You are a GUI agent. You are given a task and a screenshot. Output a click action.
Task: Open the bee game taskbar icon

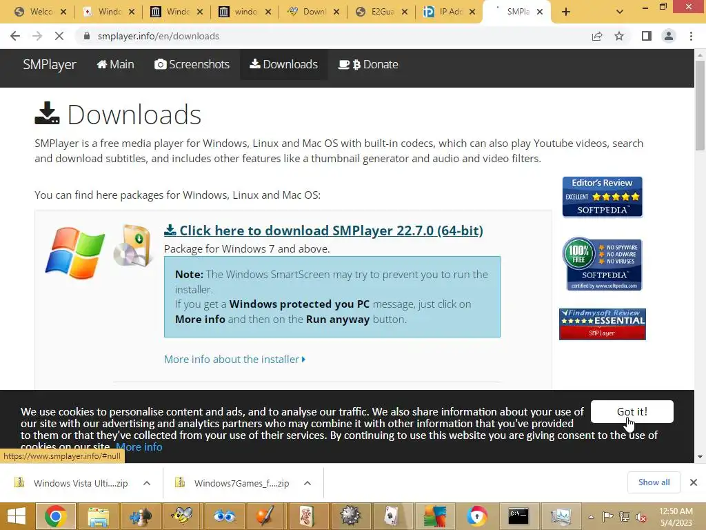182,516
